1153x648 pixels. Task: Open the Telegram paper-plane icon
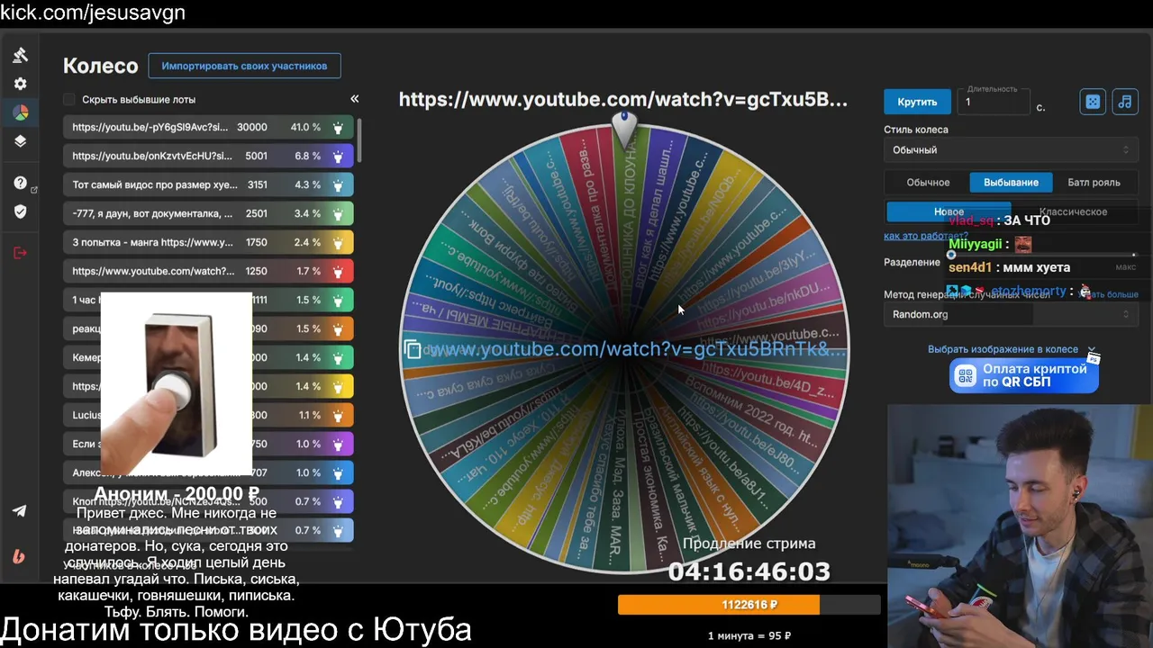(x=19, y=510)
